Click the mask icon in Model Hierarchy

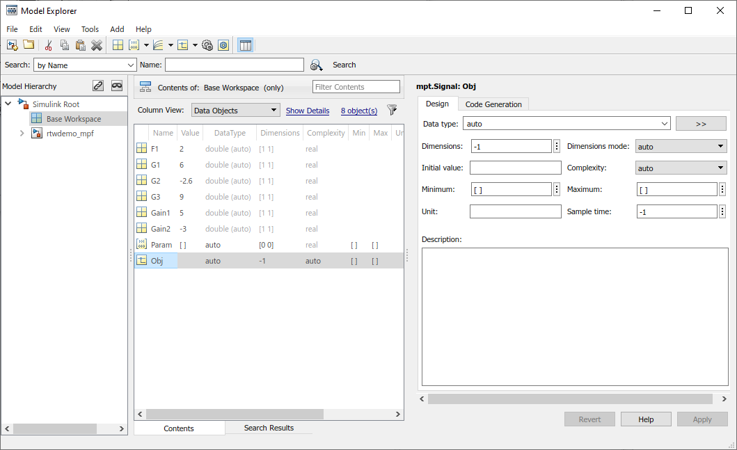(117, 86)
